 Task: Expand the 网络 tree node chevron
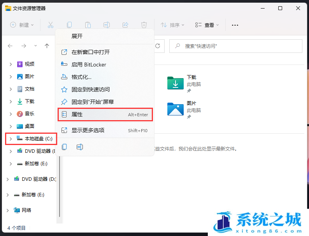pos(7,210)
